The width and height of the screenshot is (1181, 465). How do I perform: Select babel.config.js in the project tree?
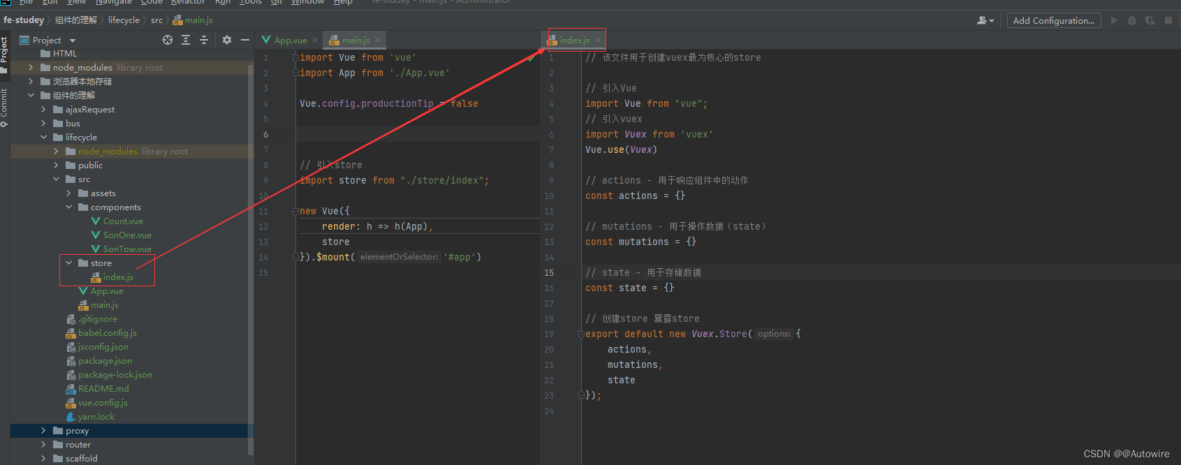[108, 333]
